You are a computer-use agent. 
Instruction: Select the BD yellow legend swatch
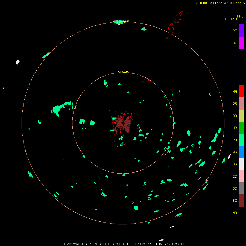point(241,116)
